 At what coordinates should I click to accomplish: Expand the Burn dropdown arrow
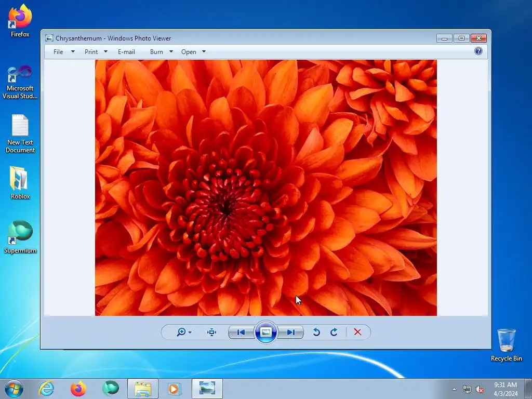[x=171, y=51]
